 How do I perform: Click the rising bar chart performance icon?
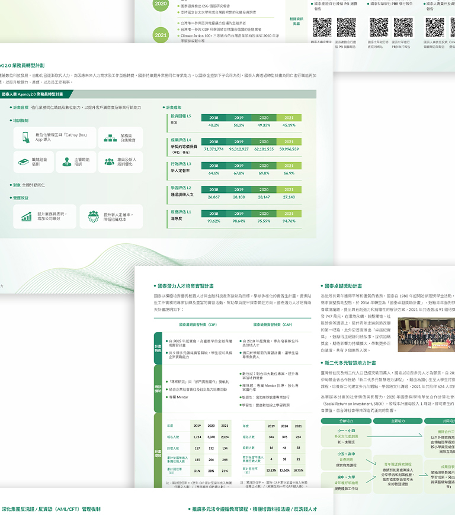click(27, 216)
